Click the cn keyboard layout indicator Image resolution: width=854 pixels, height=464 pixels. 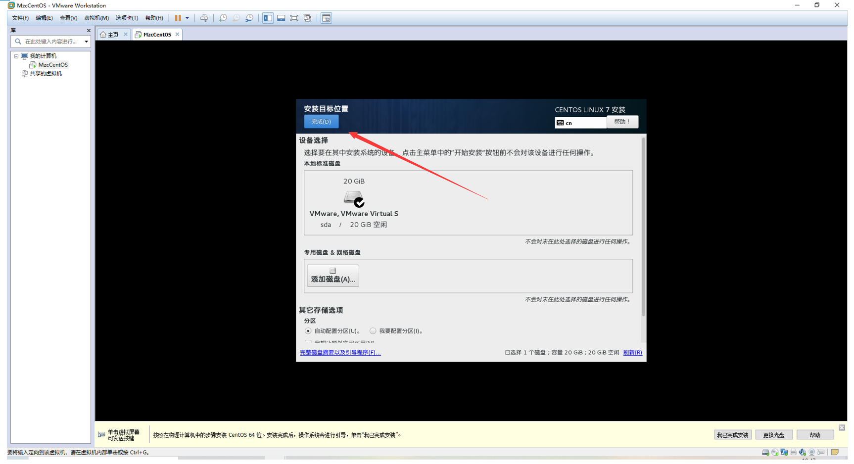pos(580,123)
